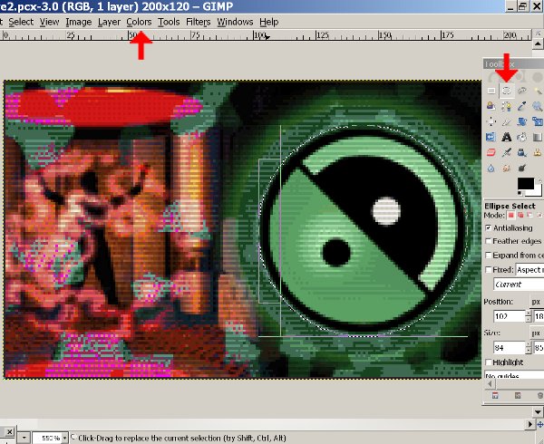The height and width of the screenshot is (444, 544).
Task: Open the Fixed Aspect ratio dropdown
Action: 530,269
